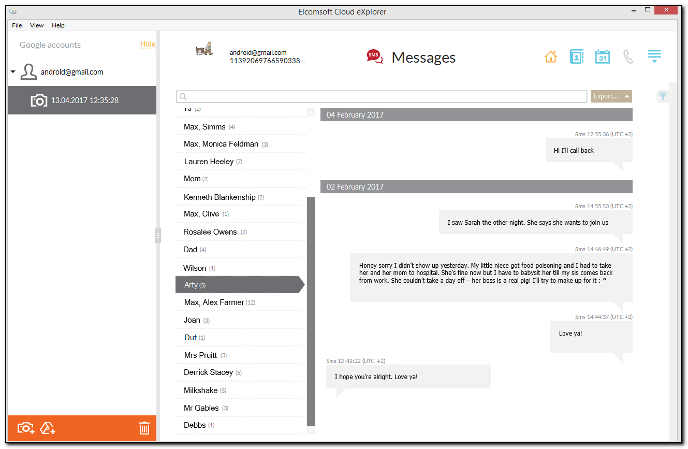Open the Help menu
Viewport: 688px width, 449px height.
[x=58, y=25]
